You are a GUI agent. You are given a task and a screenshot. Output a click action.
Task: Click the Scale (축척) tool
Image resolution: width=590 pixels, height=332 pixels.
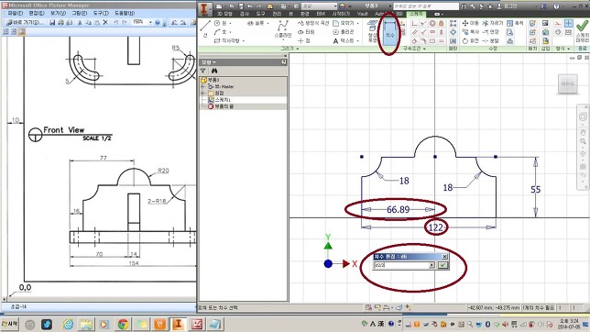(515, 23)
